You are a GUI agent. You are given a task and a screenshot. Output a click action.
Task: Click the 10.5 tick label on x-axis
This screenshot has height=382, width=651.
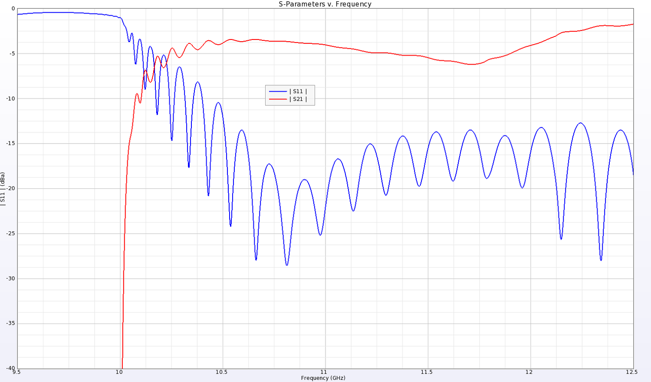coord(222,372)
